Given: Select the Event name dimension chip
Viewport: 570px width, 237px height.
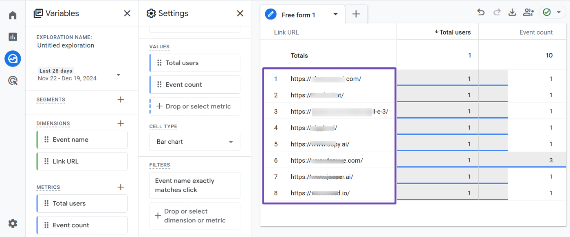Looking at the screenshot, I should tap(82, 140).
